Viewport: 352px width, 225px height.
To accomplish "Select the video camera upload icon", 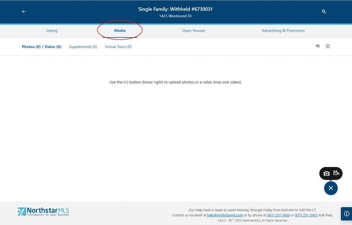I will 336,173.
